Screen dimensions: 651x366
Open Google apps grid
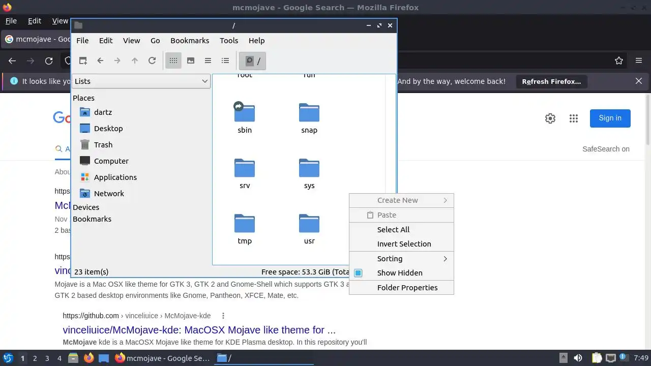pos(574,118)
